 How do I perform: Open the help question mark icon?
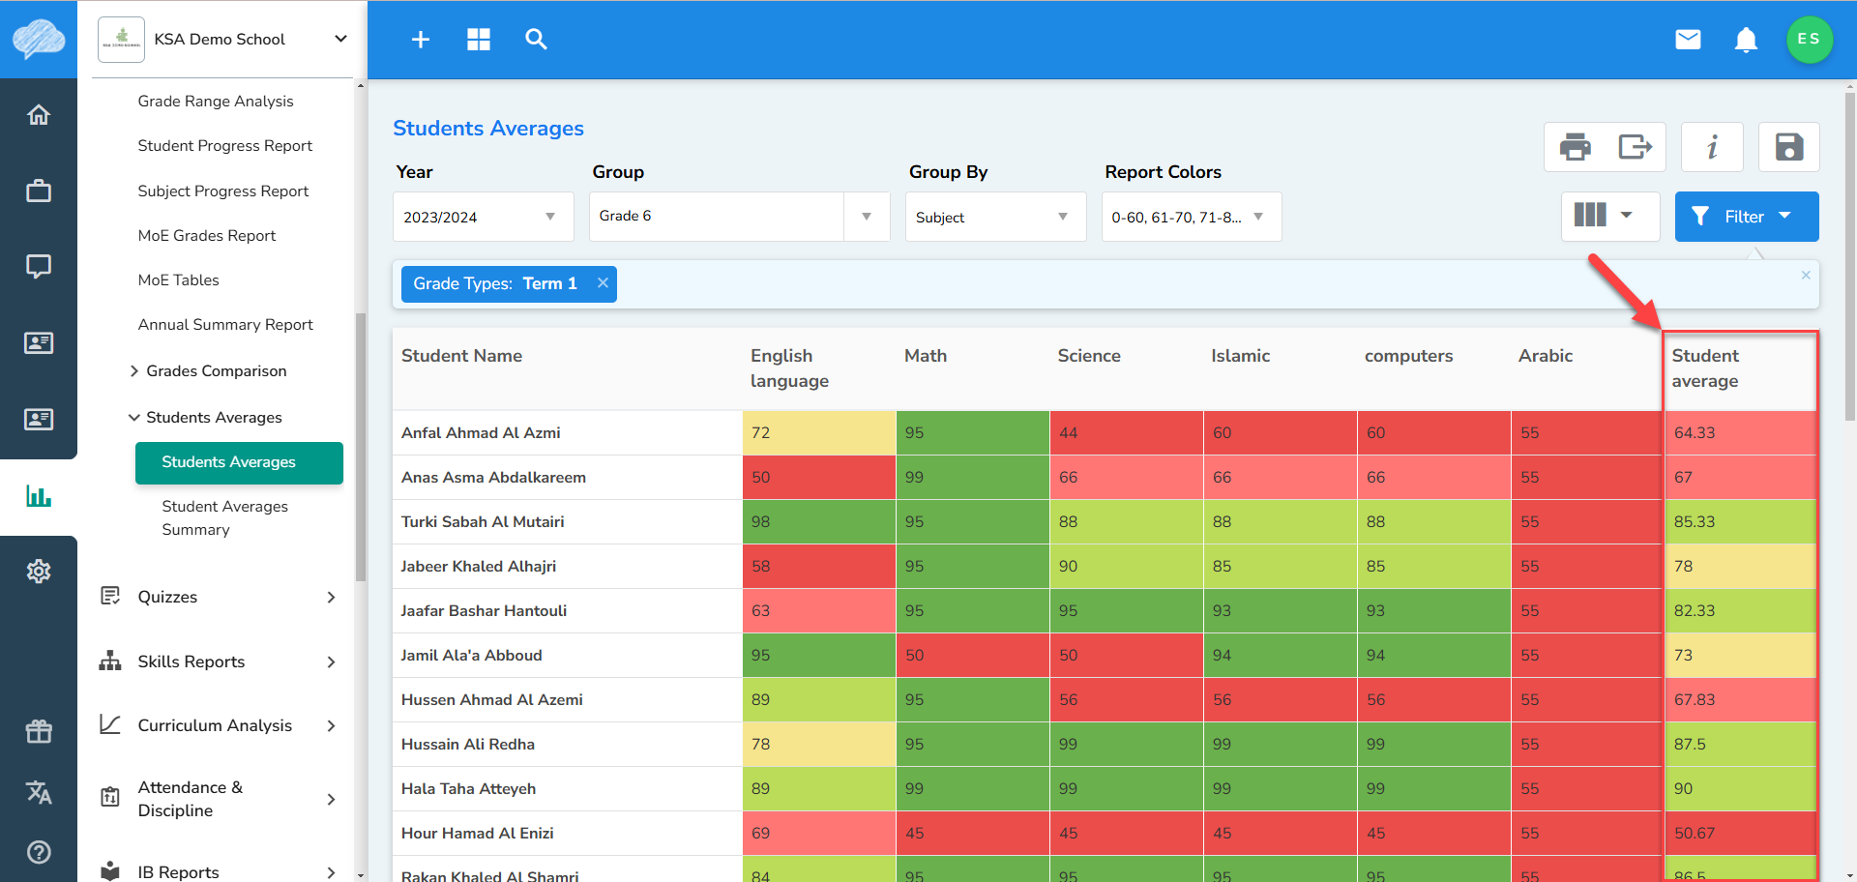tap(39, 852)
